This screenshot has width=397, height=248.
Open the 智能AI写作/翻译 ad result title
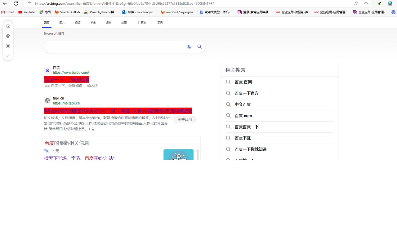[x=118, y=111]
